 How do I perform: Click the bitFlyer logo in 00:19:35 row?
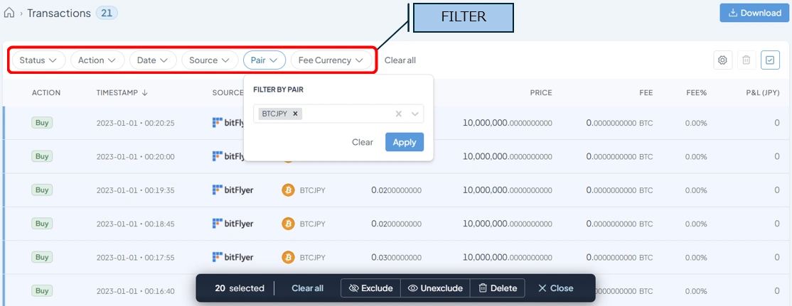coord(233,190)
